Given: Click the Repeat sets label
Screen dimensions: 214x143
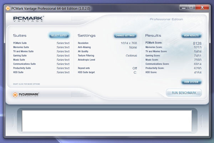Looking at the screenshot, I should pyautogui.click(x=84, y=68).
